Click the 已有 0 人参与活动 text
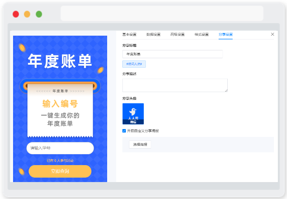The height and width of the screenshot is (199, 287). tap(60, 160)
